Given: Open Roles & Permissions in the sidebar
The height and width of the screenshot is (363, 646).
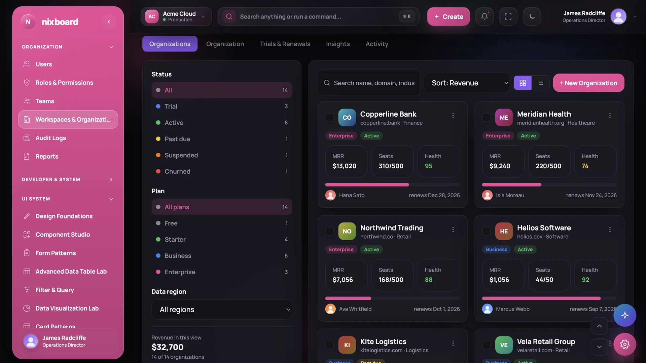Looking at the screenshot, I should (68, 83).
